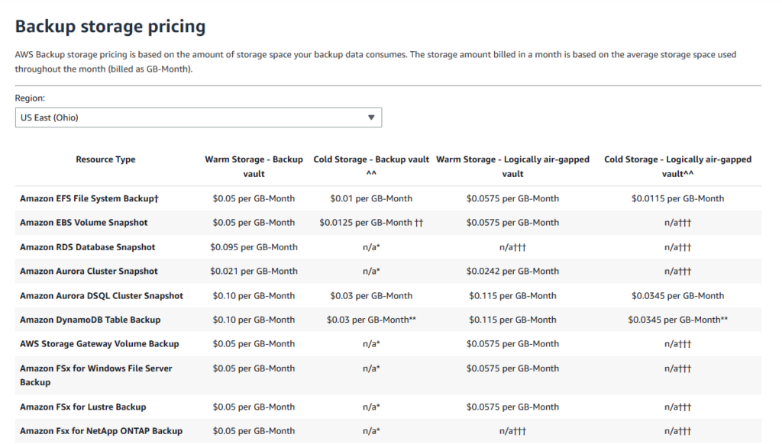This screenshot has height=444, width=782.
Task: Select Amazon Fsx for NetApp ONTAP Backup label
Action: point(102,431)
